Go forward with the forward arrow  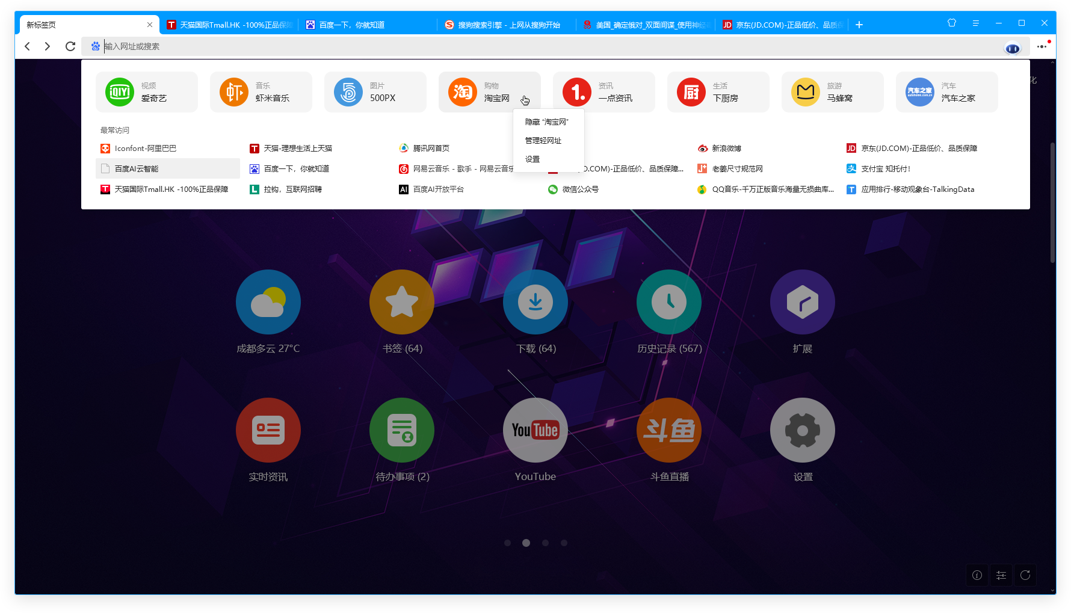48,46
